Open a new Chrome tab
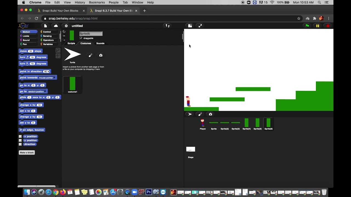The width and height of the screenshot is (351, 197). [x=145, y=11]
